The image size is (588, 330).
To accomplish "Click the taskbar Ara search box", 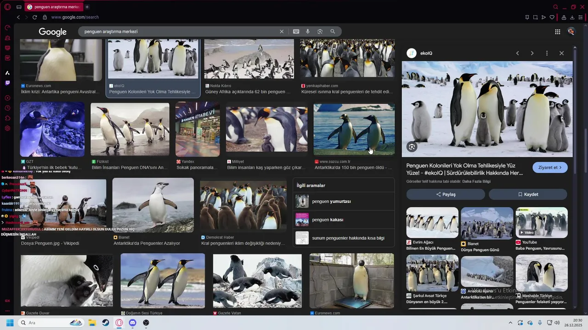I will tap(51, 323).
